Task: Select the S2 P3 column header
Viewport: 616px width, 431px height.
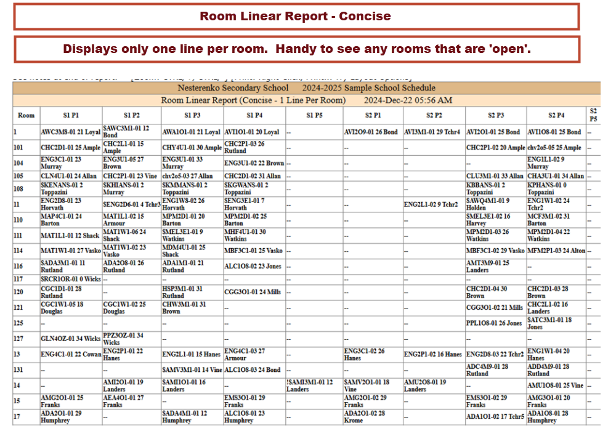Action: (496, 115)
